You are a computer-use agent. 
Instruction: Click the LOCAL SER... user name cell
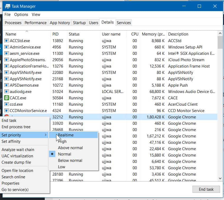pyautogui.click(x=113, y=92)
